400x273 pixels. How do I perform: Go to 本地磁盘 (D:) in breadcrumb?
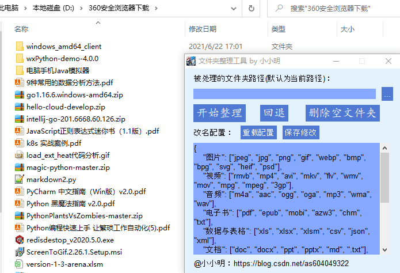click(x=54, y=8)
